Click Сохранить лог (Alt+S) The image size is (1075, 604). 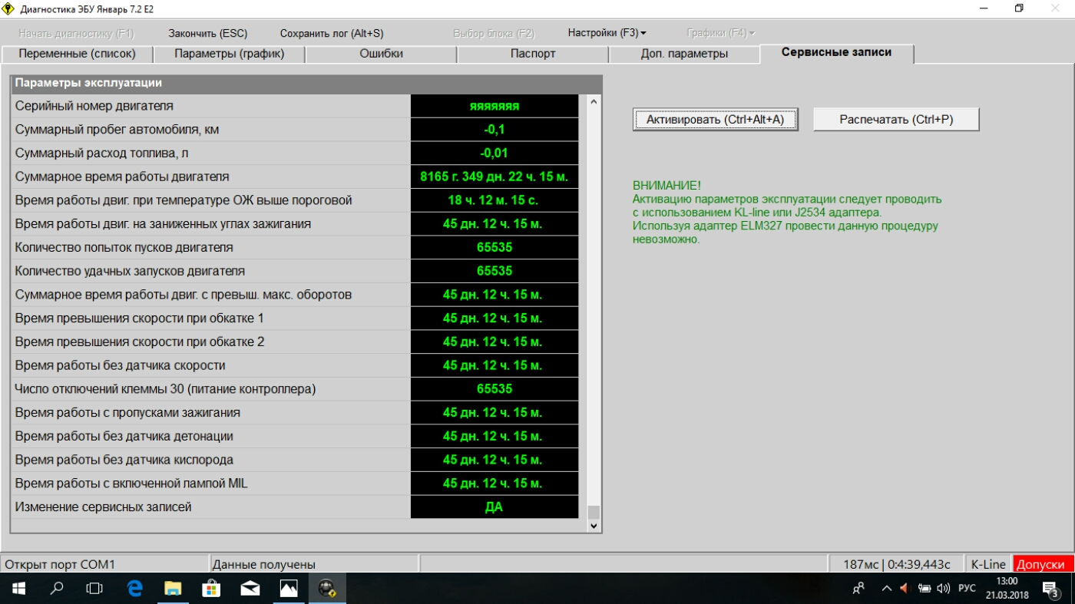point(331,33)
